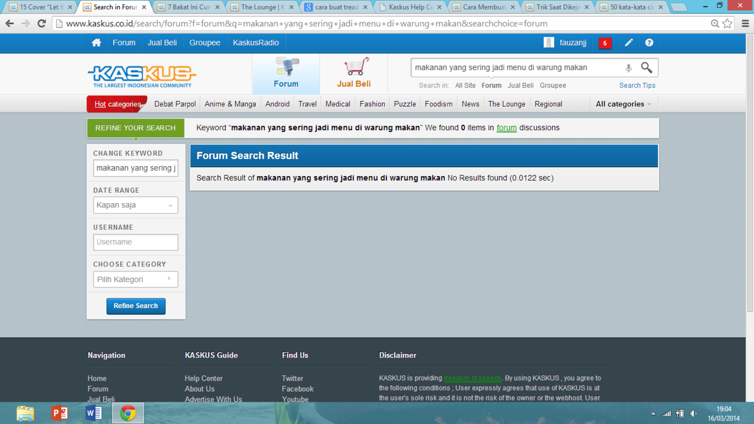Open the help question mark icon
Viewport: 754px width, 424px height.
649,43
